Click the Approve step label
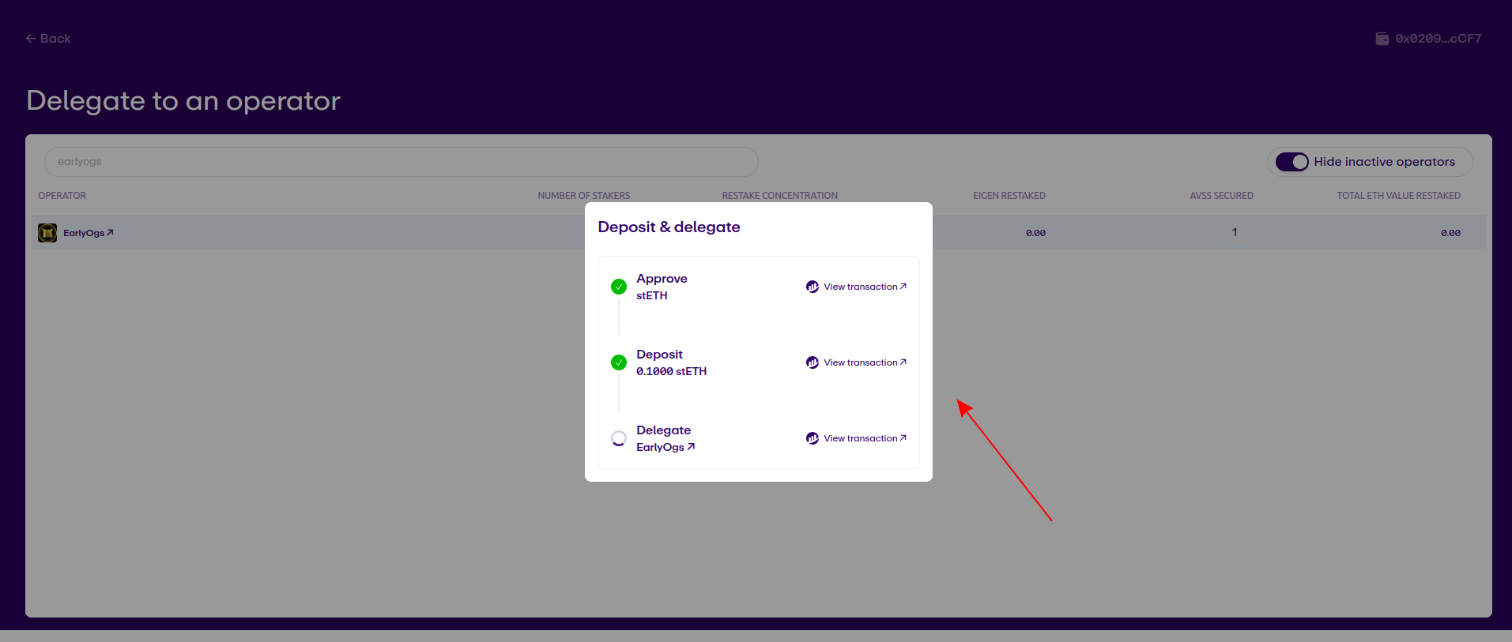The height and width of the screenshot is (642, 1512). (x=662, y=279)
